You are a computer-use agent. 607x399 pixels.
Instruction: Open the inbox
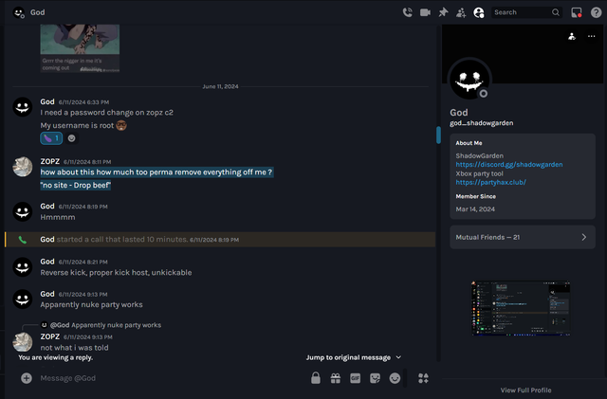tap(577, 12)
